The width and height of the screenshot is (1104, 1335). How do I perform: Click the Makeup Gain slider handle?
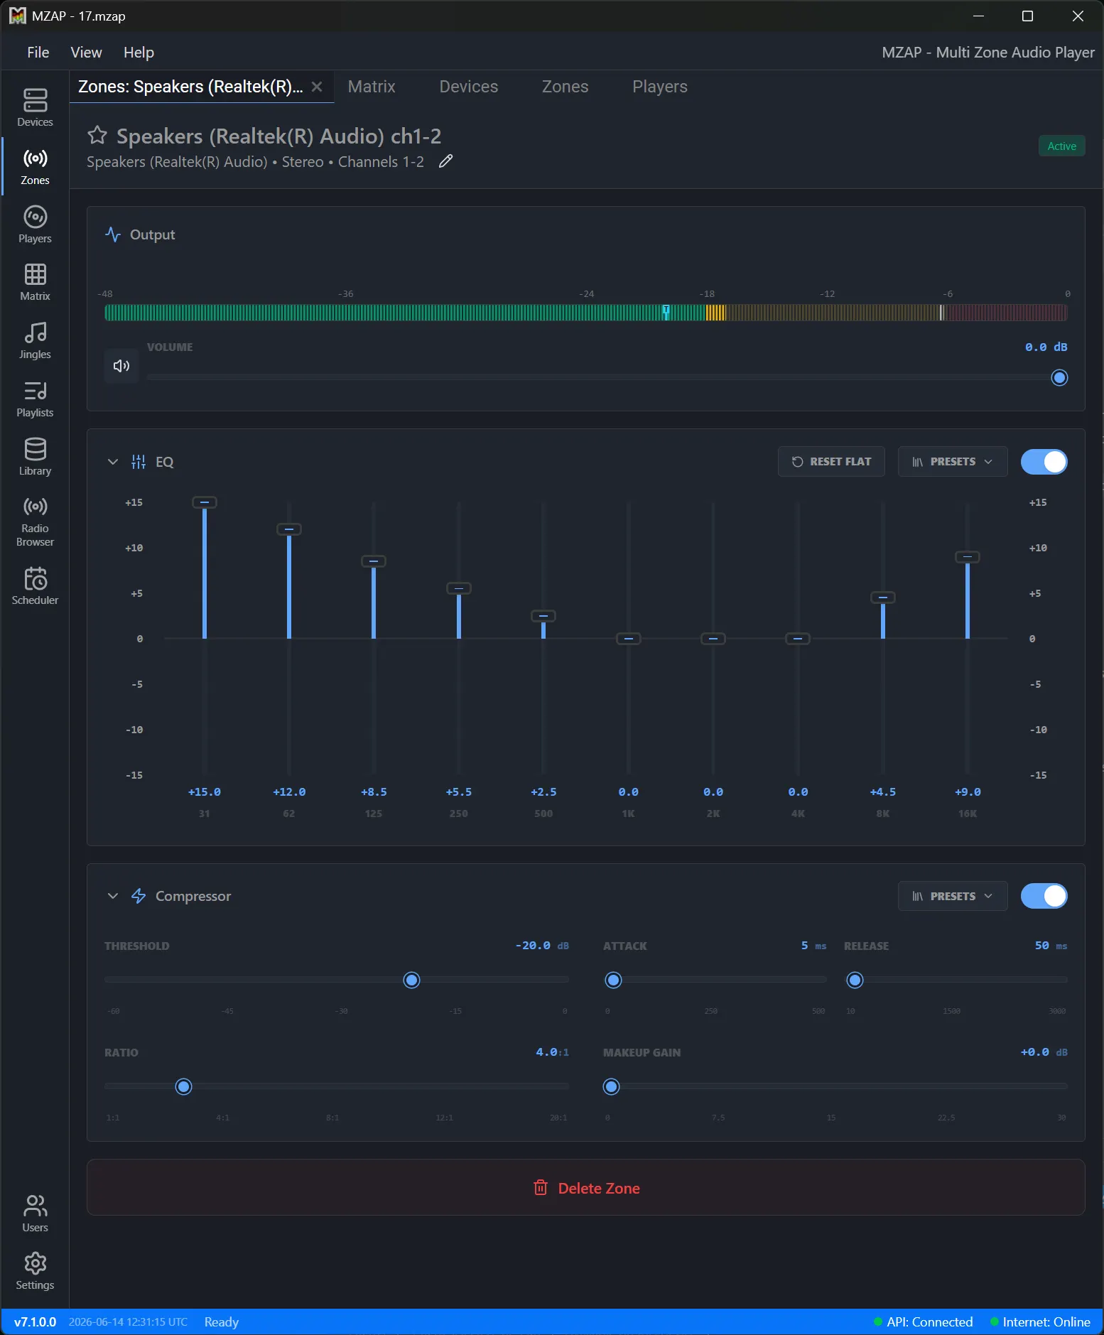(x=611, y=1087)
